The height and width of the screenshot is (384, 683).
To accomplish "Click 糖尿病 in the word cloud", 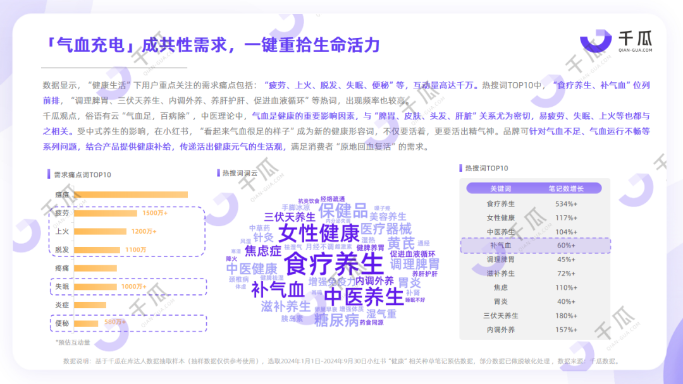I will click(336, 320).
